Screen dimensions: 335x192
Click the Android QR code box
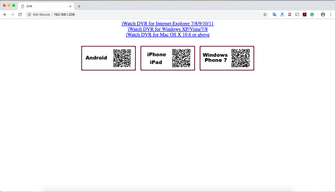tap(109, 58)
